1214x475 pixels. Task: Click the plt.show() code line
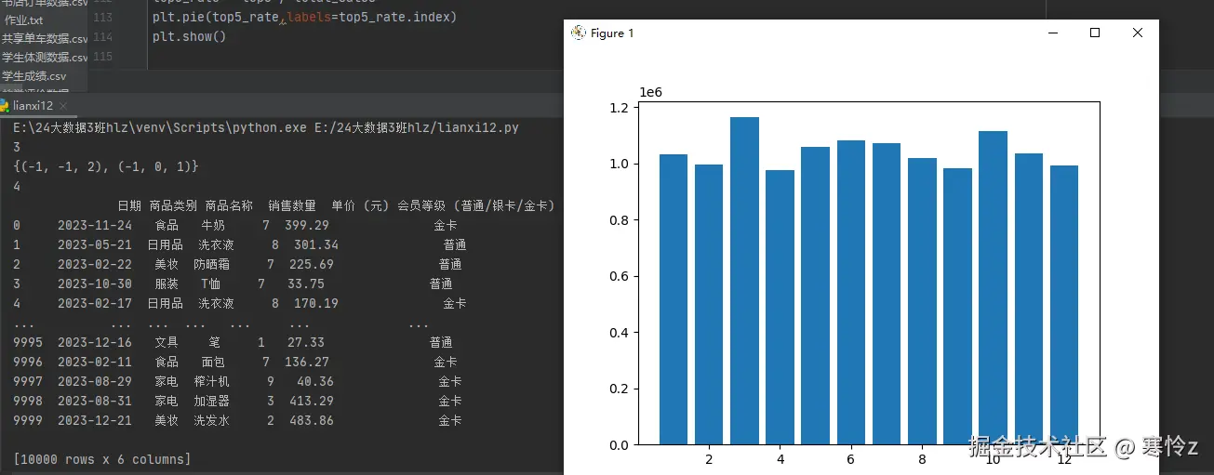coord(190,37)
